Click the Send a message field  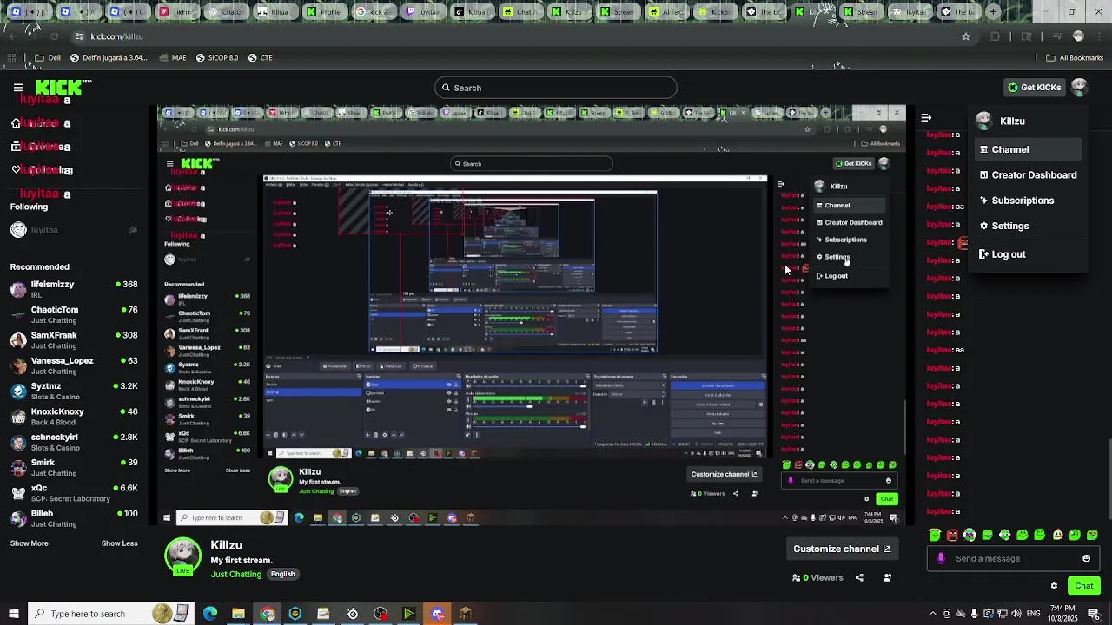coord(1015,558)
